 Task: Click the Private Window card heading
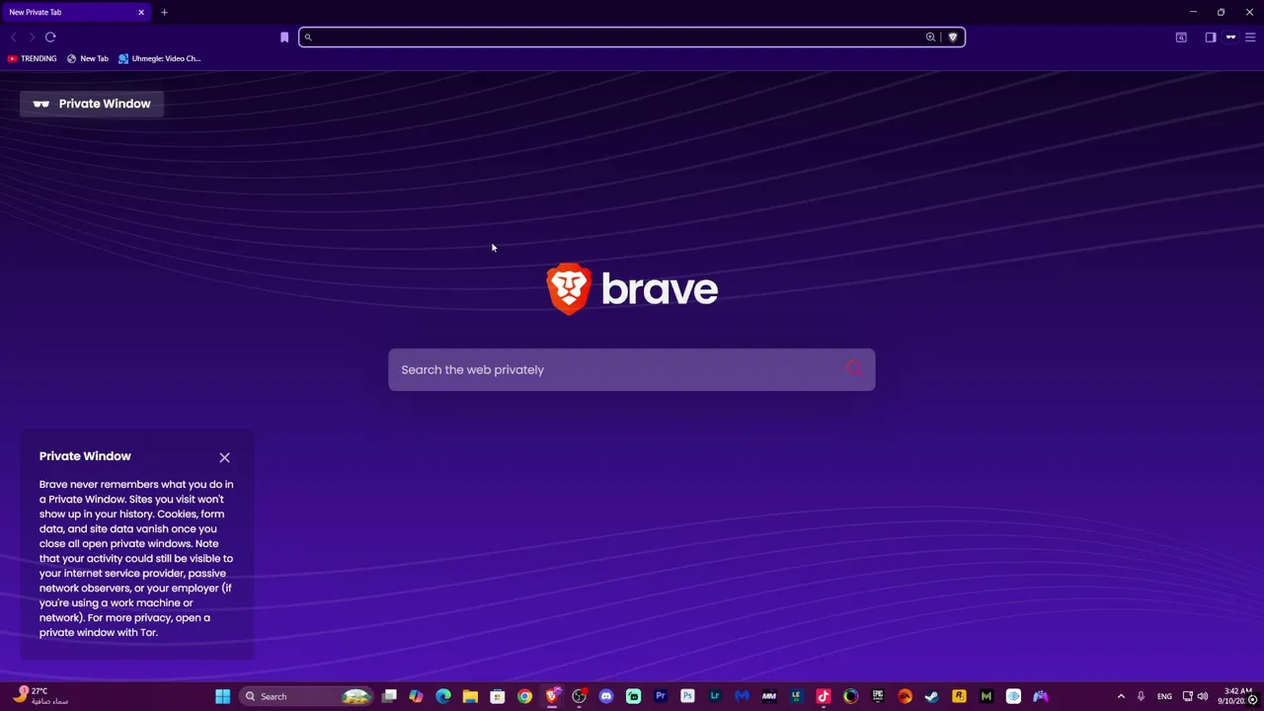(x=85, y=456)
